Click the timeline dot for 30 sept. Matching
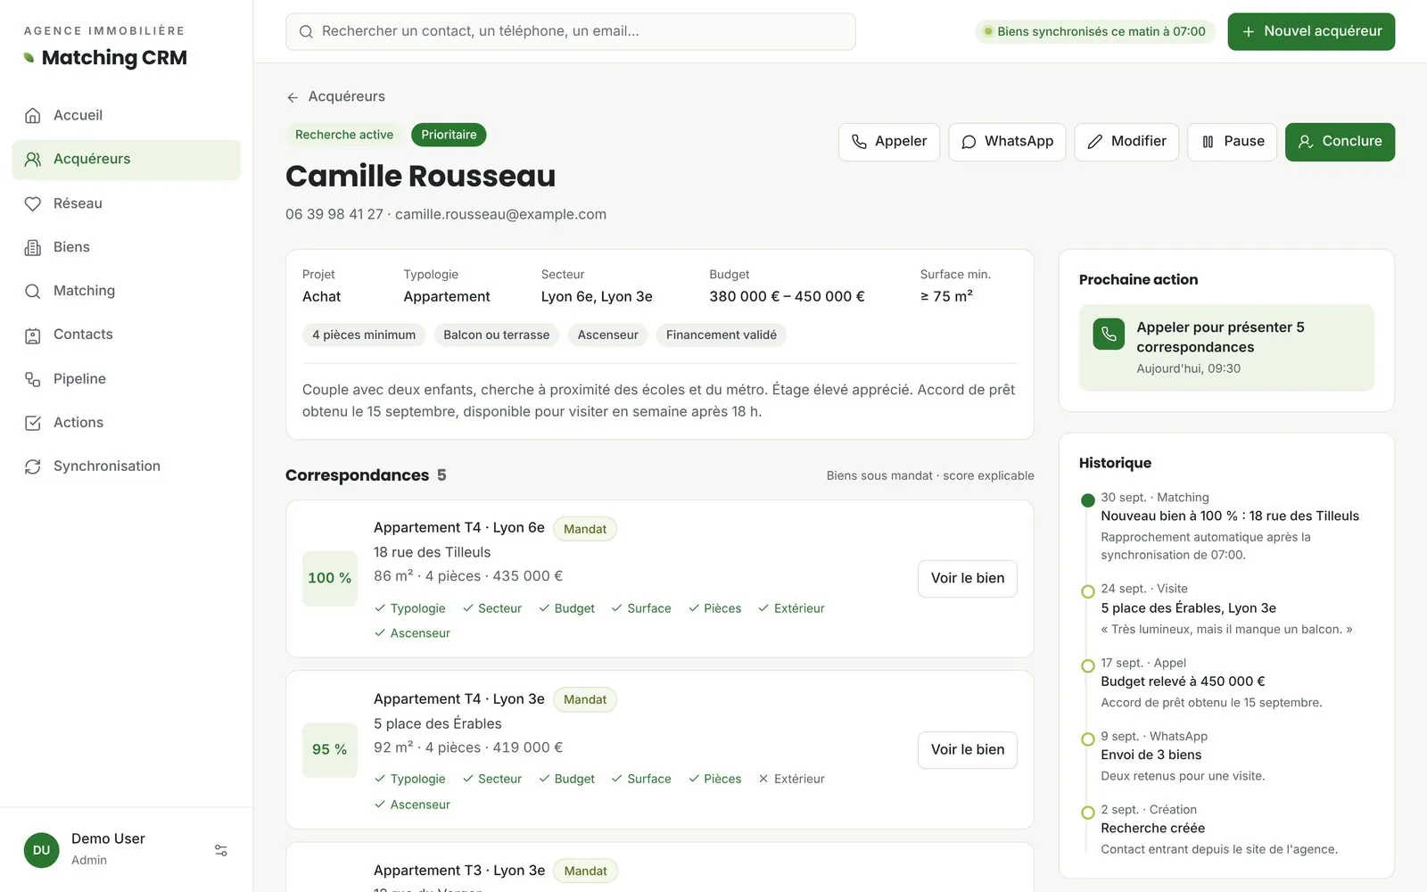This screenshot has height=892, width=1427. coord(1087,500)
